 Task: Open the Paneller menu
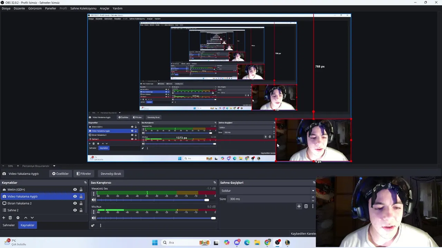click(50, 8)
